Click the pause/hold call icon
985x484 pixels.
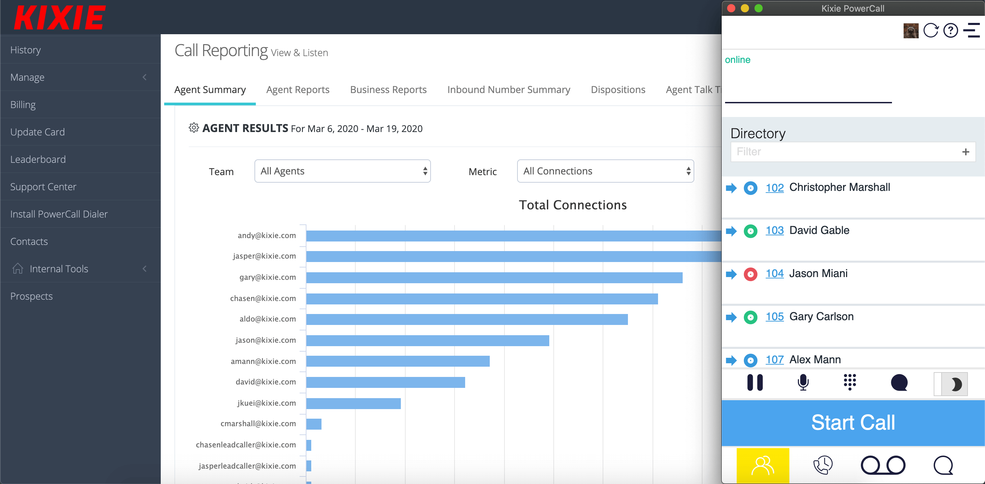[755, 383]
